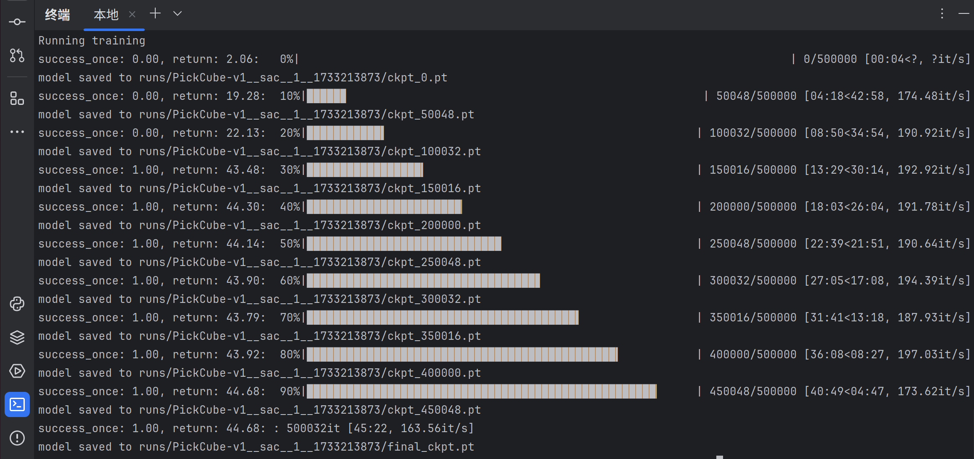This screenshot has height=459, width=974.
Task: Toggle the active Terminal tool window
Action: tap(17, 404)
